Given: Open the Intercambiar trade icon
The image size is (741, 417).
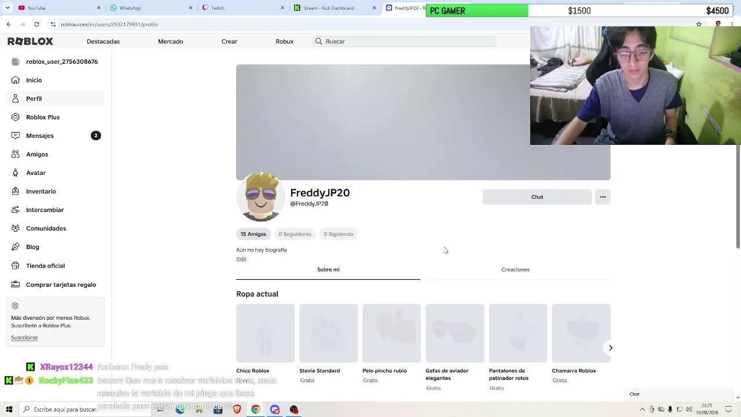Looking at the screenshot, I should click(x=16, y=210).
